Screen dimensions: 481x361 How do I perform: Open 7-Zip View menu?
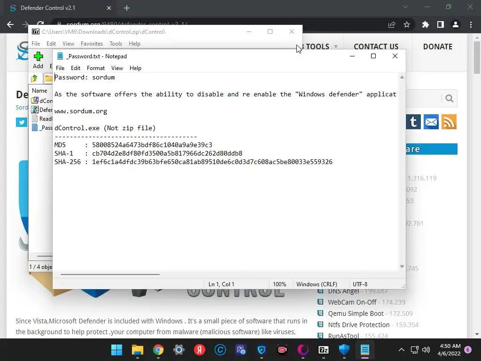pos(69,44)
